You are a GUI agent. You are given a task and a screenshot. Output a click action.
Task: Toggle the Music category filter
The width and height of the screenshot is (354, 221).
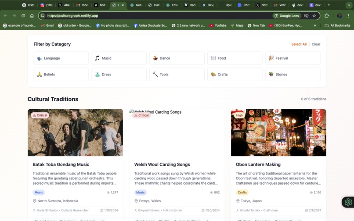[119, 58]
